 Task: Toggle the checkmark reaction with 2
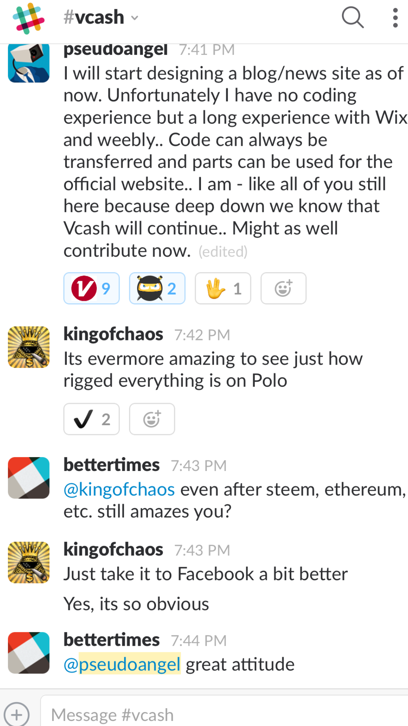91,419
